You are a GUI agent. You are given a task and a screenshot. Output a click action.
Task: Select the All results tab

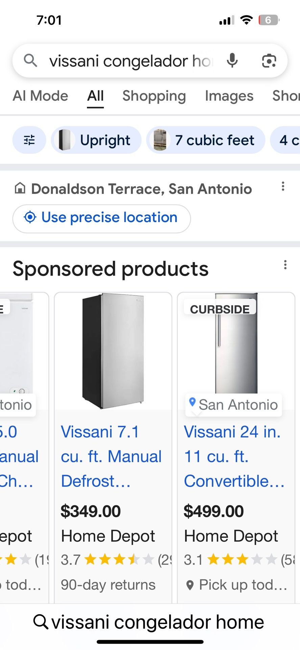point(95,96)
